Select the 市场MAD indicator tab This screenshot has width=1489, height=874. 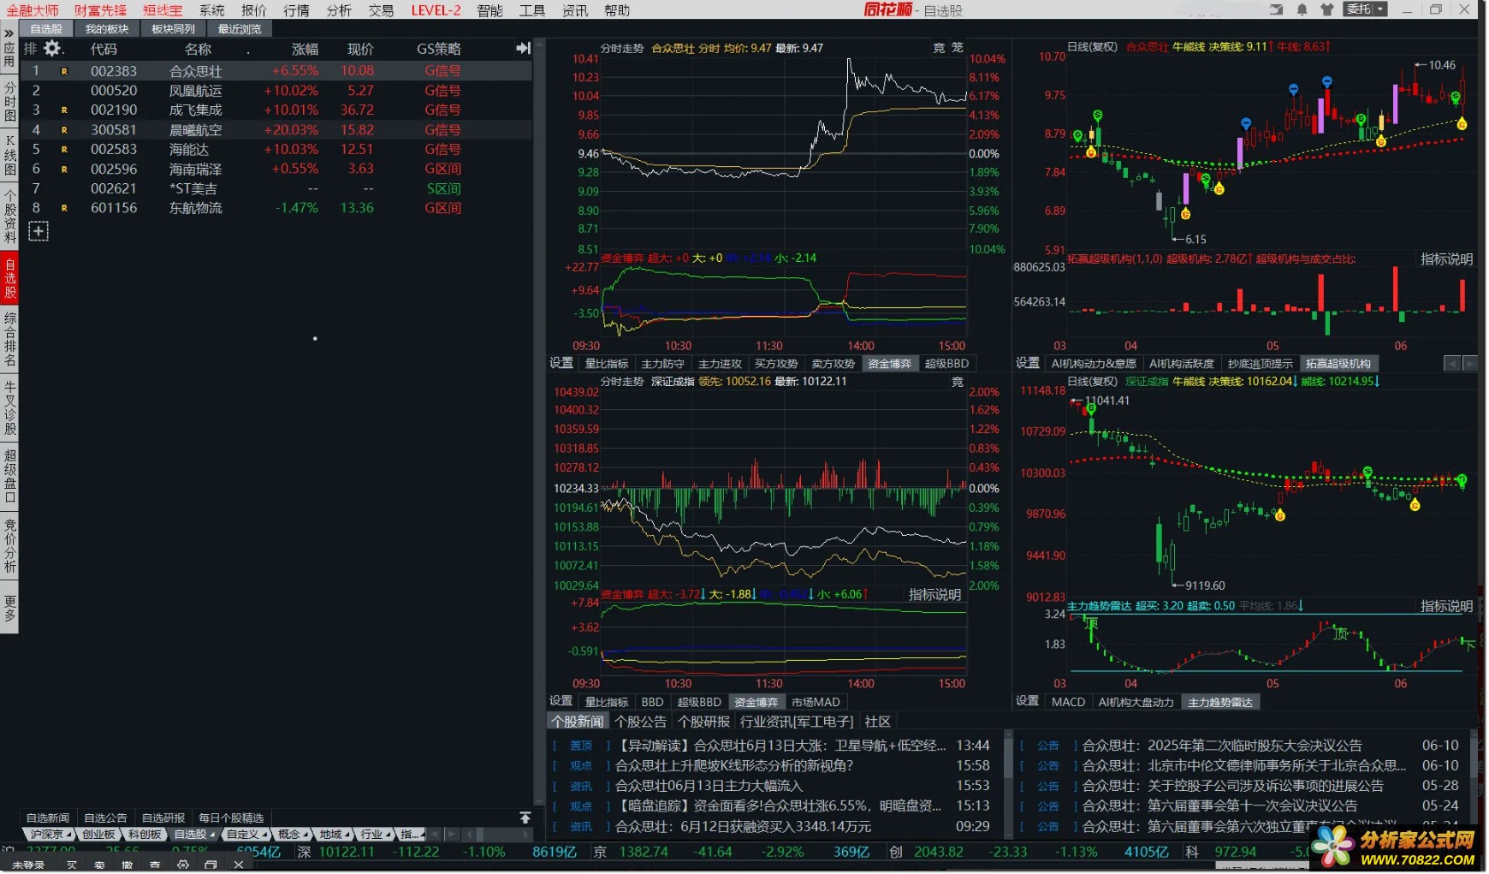point(815,702)
